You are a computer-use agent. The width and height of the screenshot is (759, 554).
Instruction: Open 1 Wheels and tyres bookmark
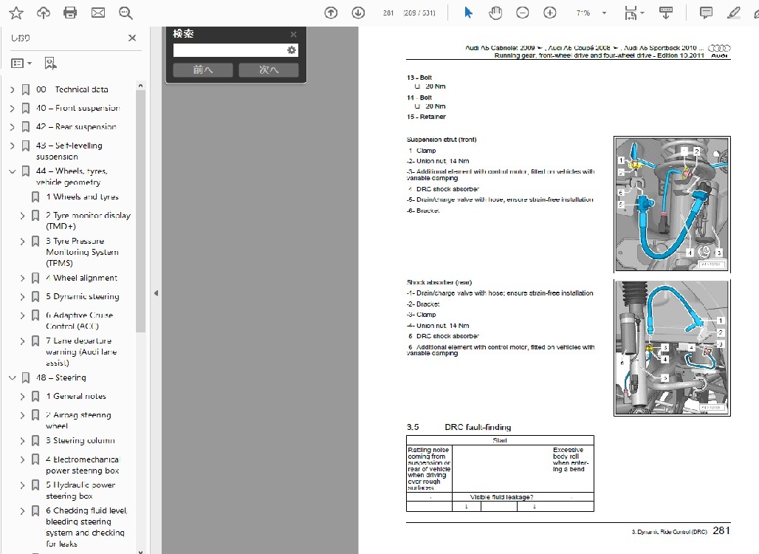coord(82,196)
